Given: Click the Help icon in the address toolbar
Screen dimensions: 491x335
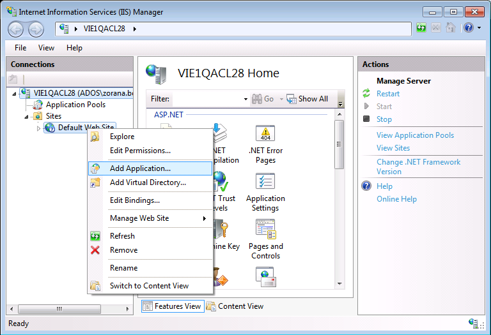Looking at the screenshot, I should coord(468,28).
